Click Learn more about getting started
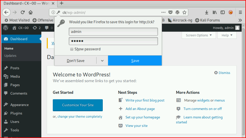 pyautogui.click(x=203, y=117)
